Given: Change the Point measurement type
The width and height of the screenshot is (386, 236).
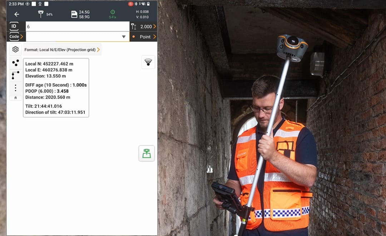Looking at the screenshot, I should 144,37.
